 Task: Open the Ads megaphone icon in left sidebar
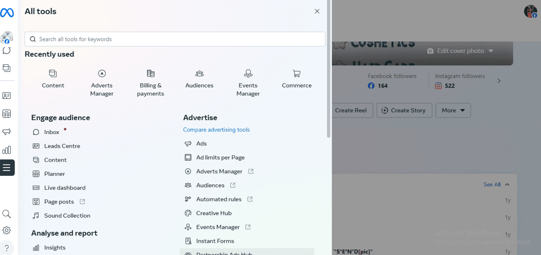[6, 132]
